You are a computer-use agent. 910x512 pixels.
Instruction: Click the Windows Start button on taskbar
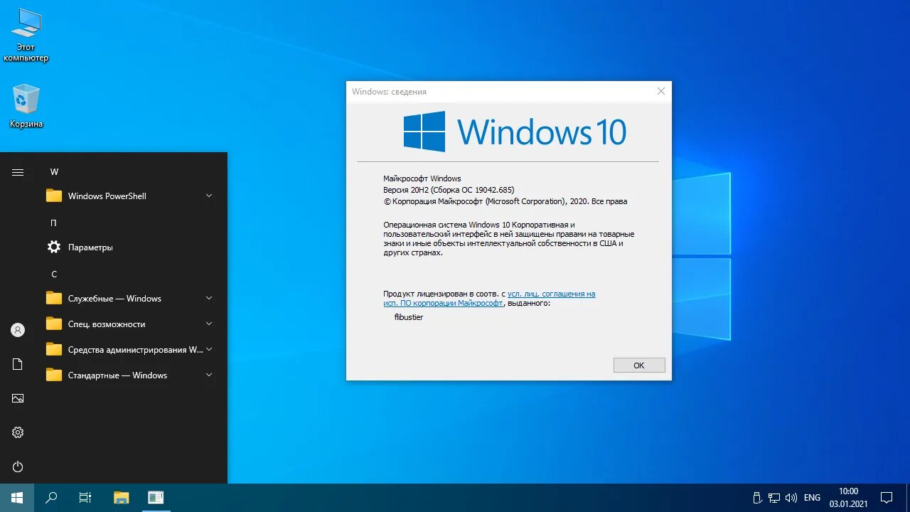coord(17,498)
